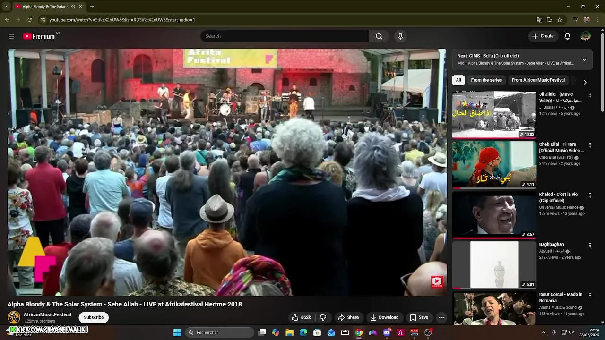This screenshot has height=340, width=605.
Task: Open the Windows Start menu
Action: tap(177, 332)
